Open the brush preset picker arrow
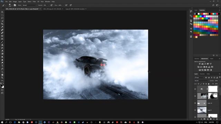This screenshot has height=124, width=221. (12, 5)
